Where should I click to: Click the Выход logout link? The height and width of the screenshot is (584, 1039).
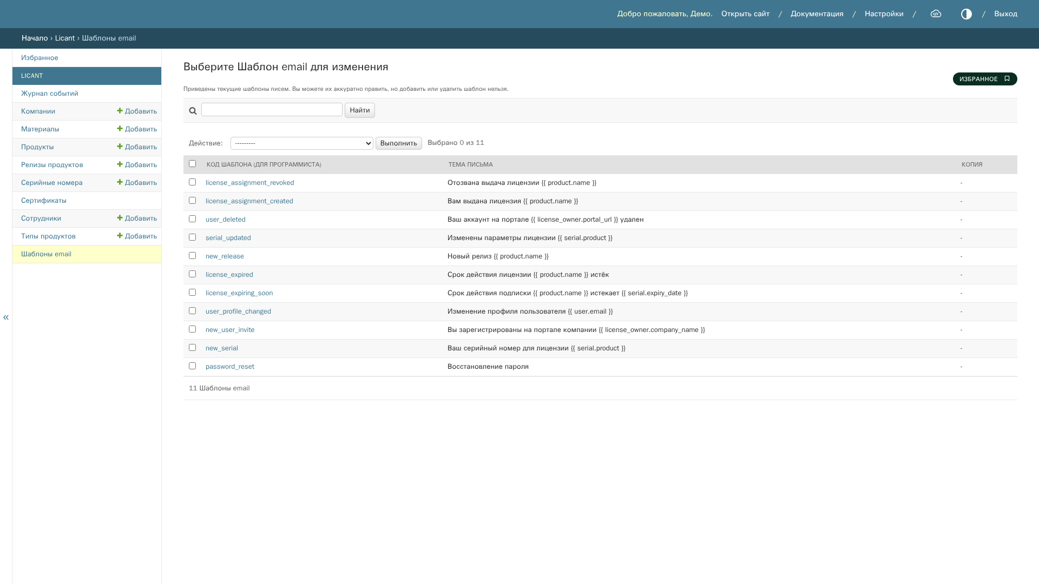click(x=1005, y=14)
